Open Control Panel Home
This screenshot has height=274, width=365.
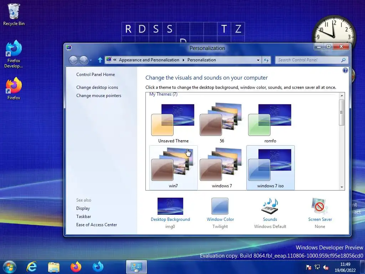tap(96, 75)
